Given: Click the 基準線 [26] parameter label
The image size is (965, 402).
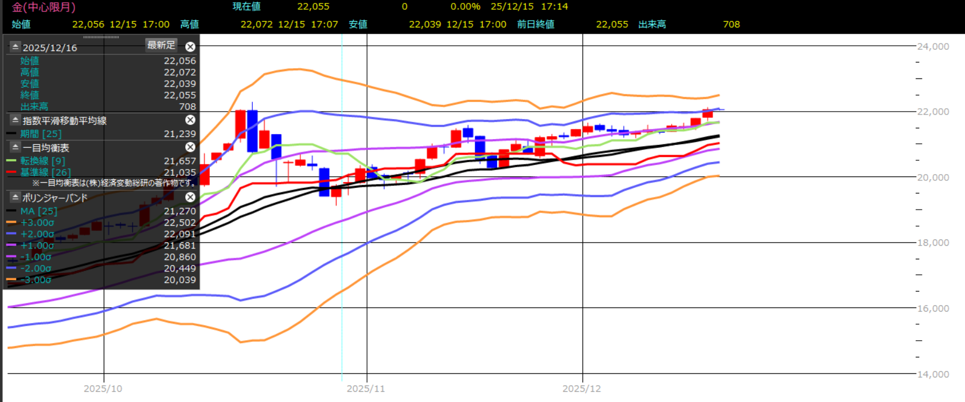Looking at the screenshot, I should 45,172.
